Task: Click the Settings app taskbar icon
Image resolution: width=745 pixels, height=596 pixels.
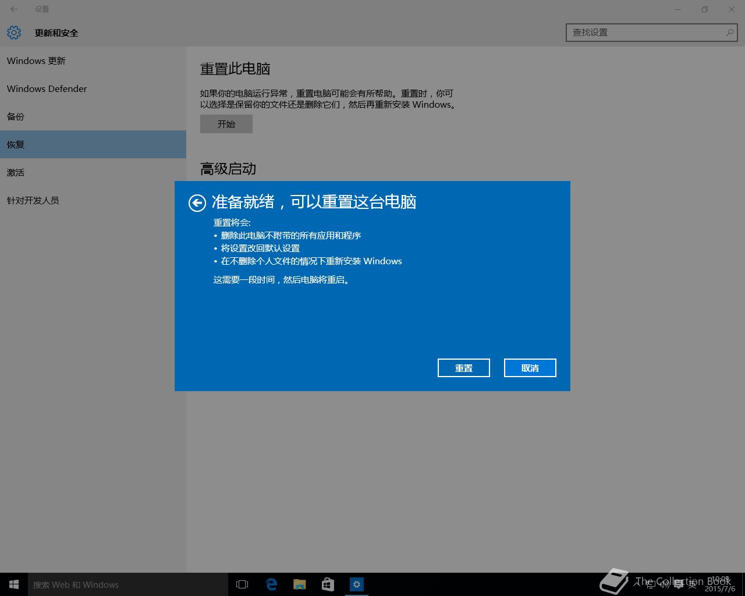Action: tap(357, 584)
